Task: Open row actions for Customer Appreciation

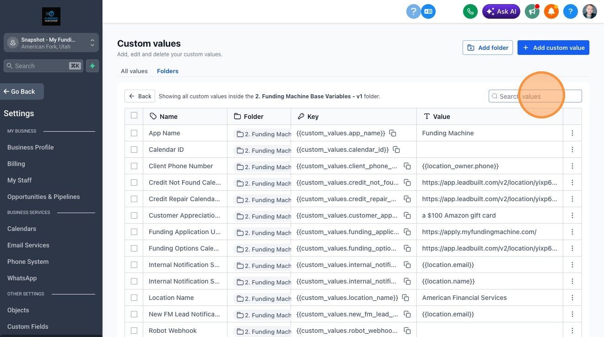Action: (572, 215)
